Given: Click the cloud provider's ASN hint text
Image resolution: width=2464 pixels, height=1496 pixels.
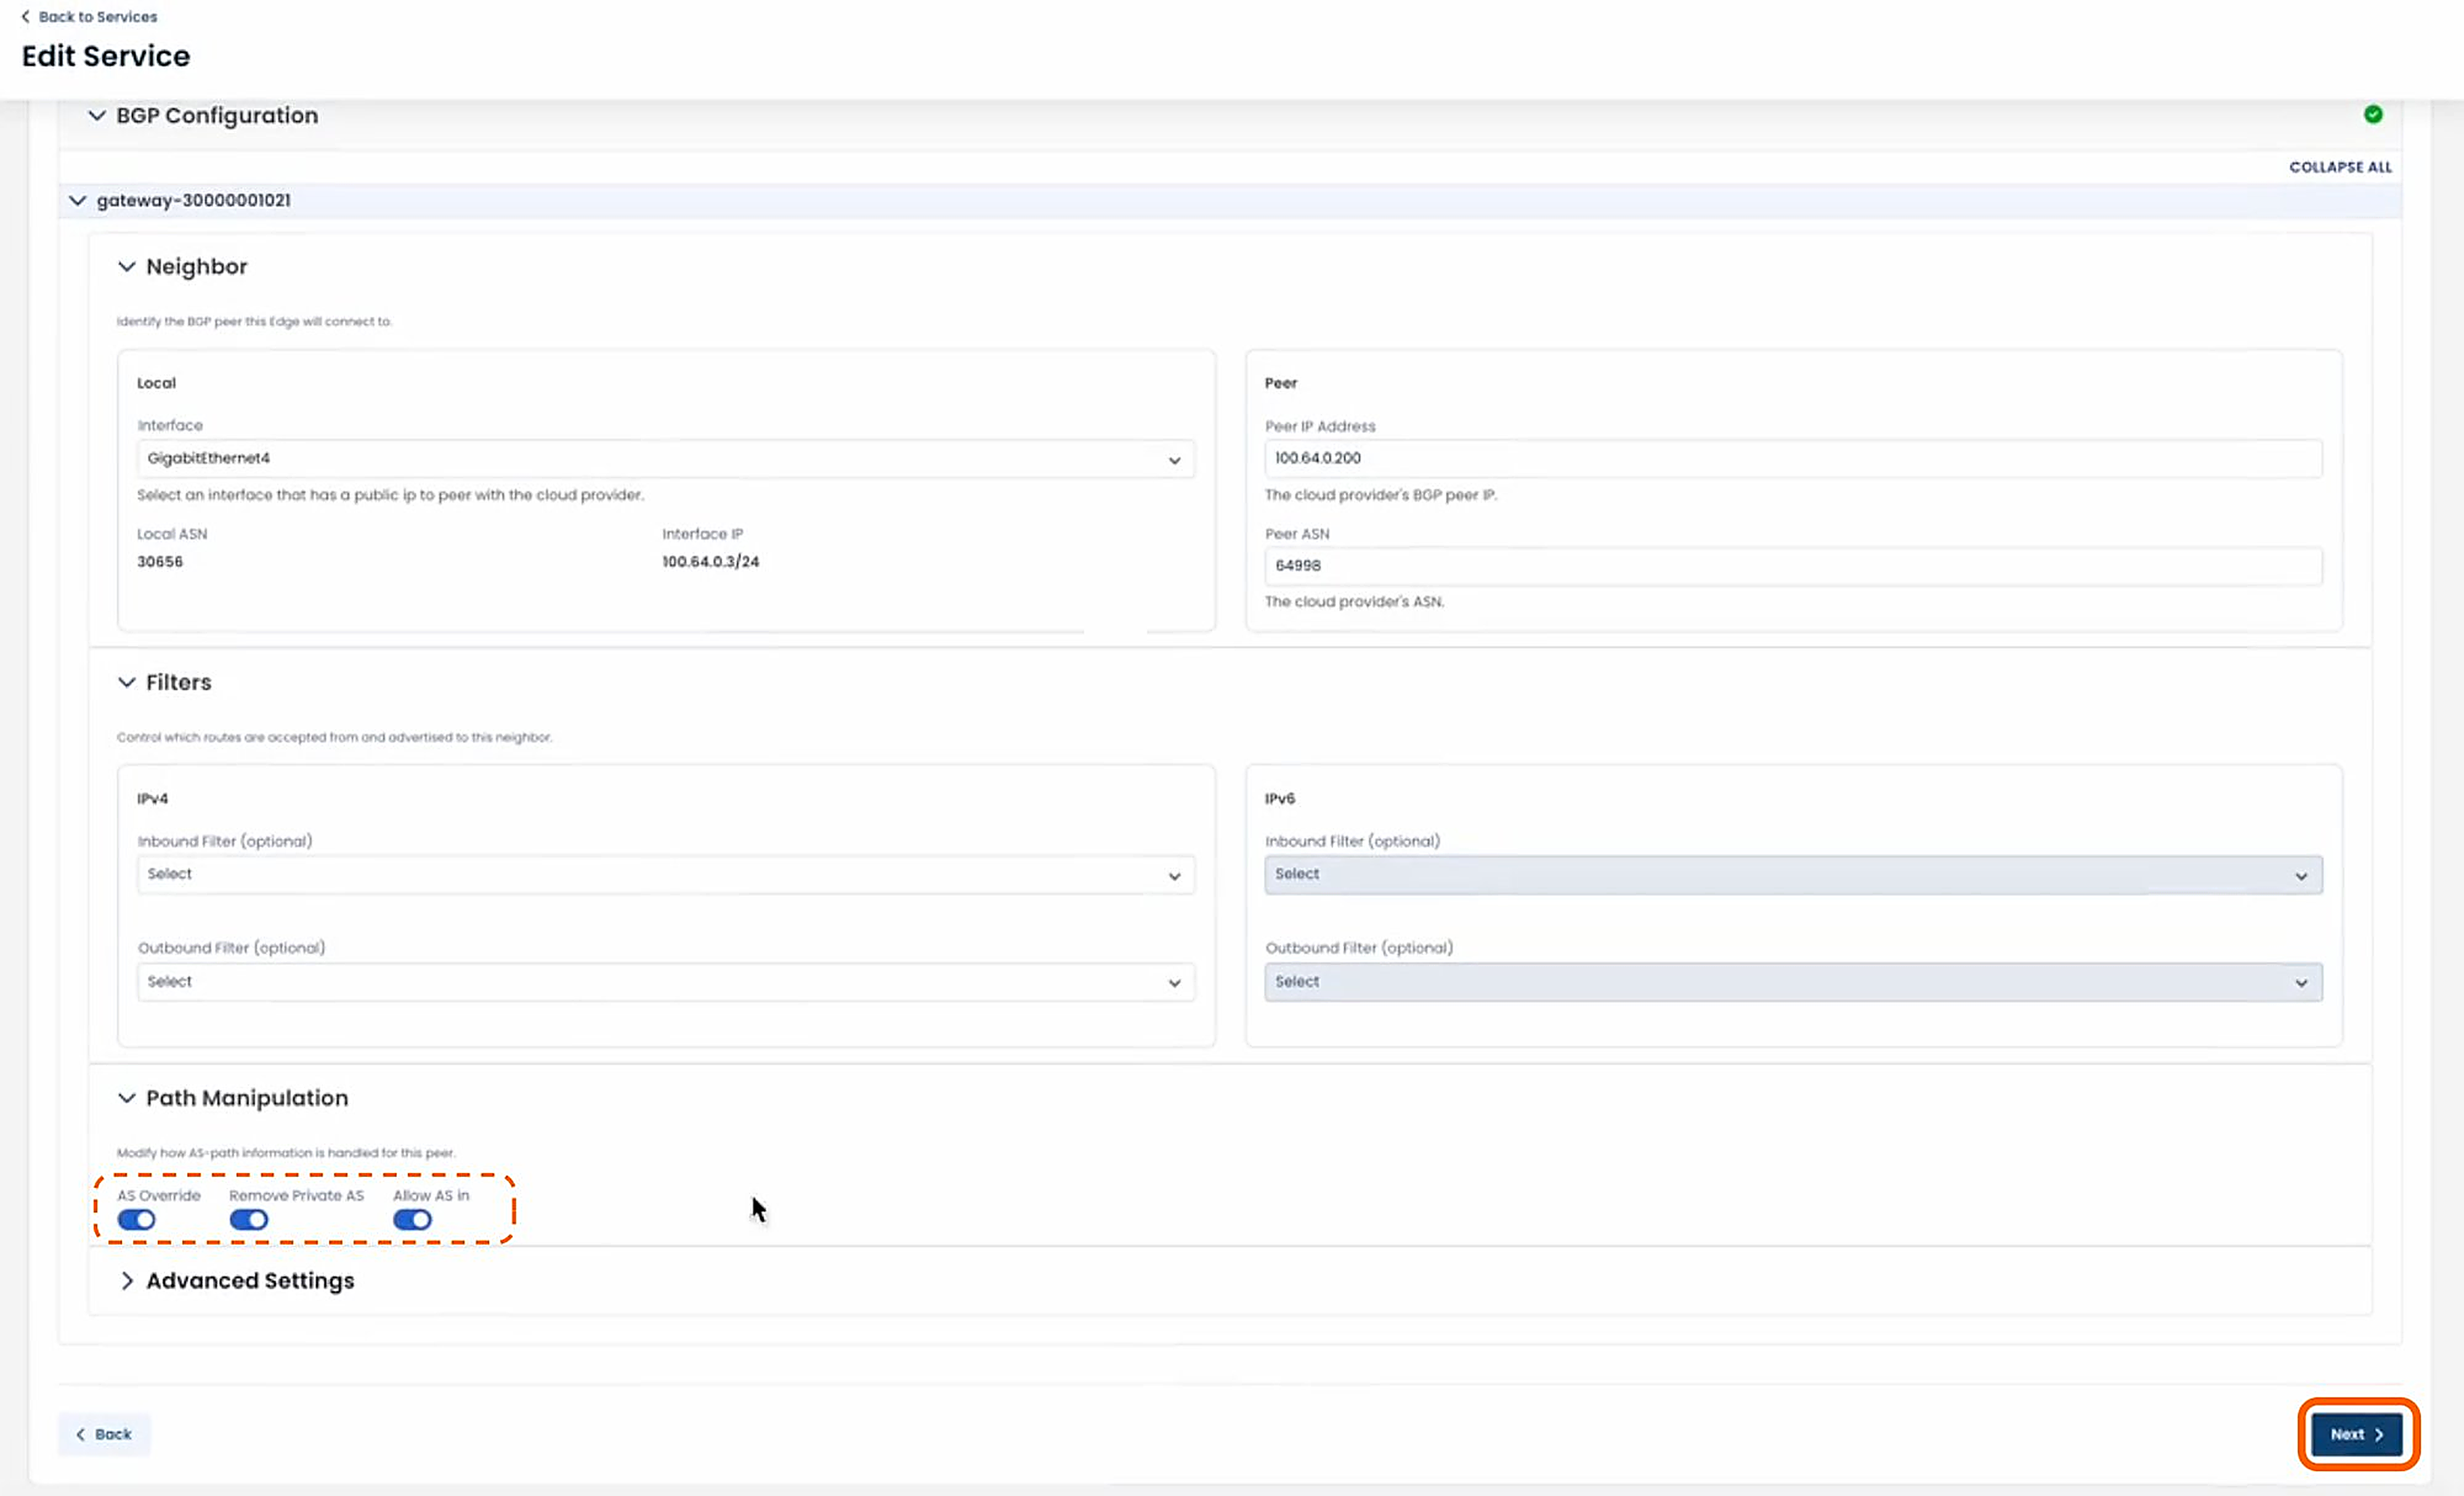Looking at the screenshot, I should tap(1354, 602).
